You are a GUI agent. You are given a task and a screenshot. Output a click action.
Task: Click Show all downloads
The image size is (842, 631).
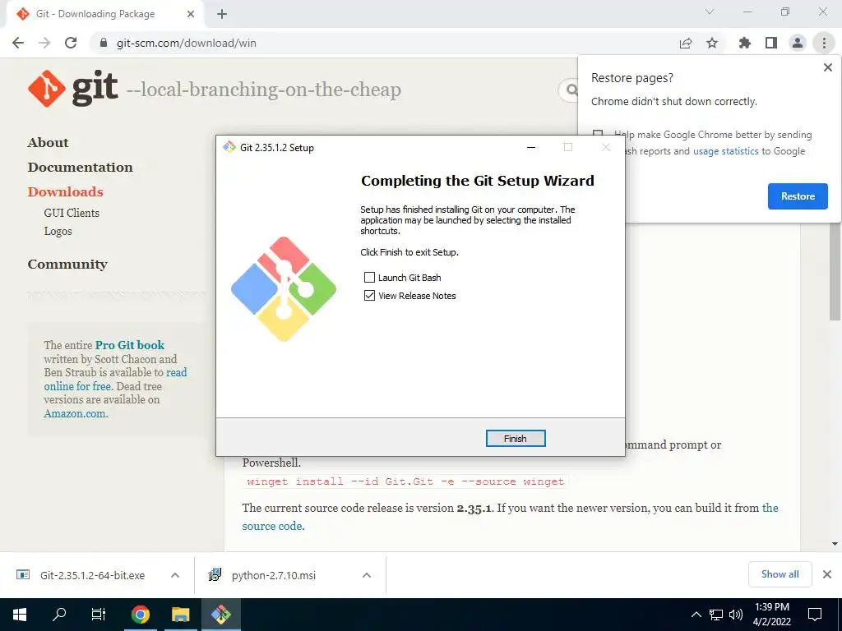(780, 574)
